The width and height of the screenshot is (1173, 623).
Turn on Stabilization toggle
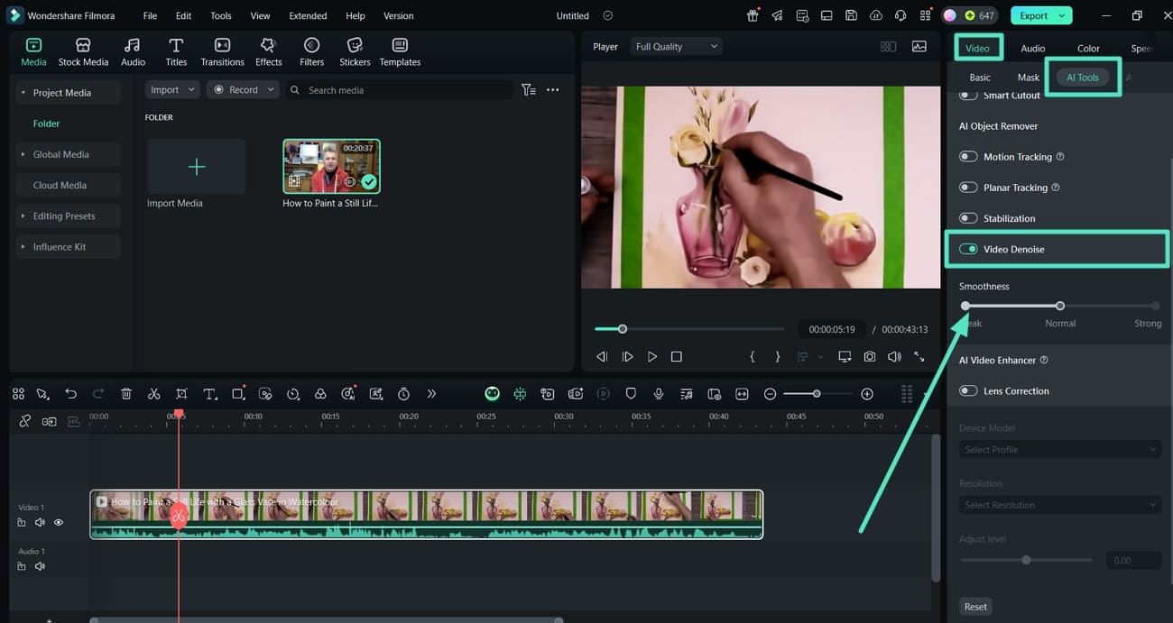pos(968,218)
